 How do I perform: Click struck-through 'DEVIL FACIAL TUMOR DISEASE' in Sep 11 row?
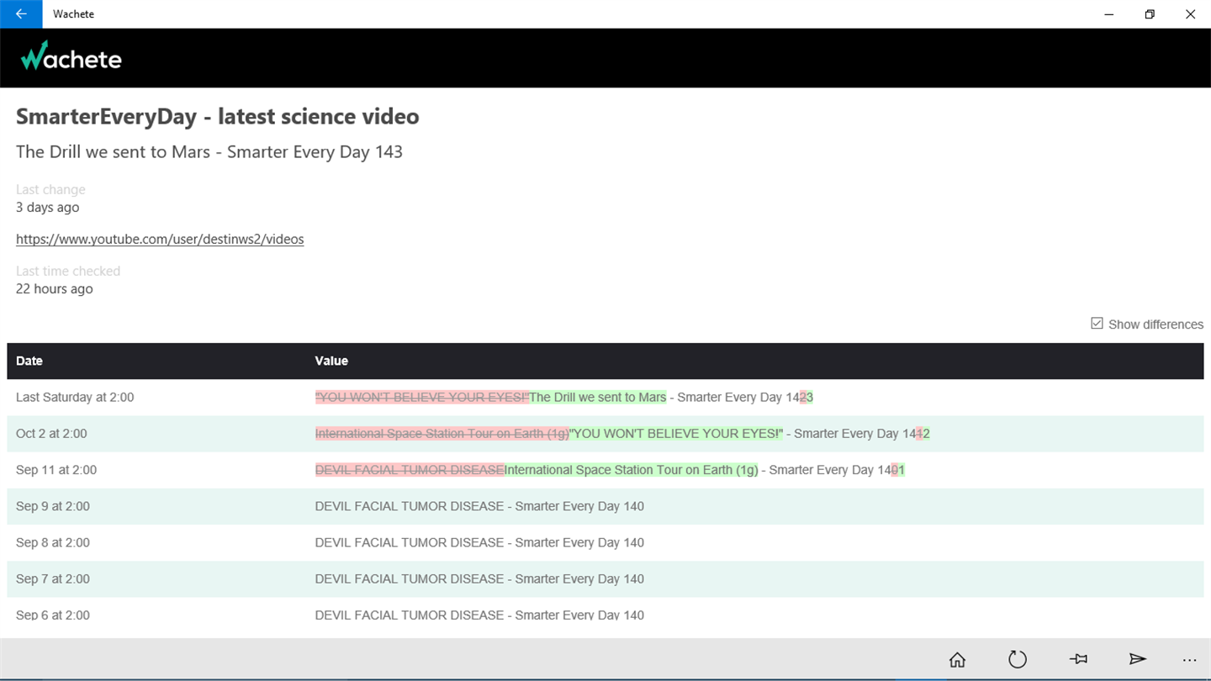pyautogui.click(x=410, y=469)
